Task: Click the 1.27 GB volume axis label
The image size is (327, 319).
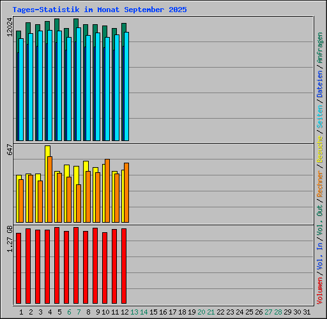Action: [x=10, y=239]
